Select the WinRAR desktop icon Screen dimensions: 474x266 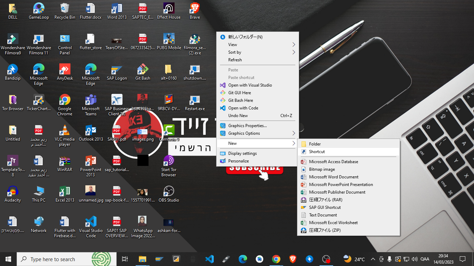65,163
